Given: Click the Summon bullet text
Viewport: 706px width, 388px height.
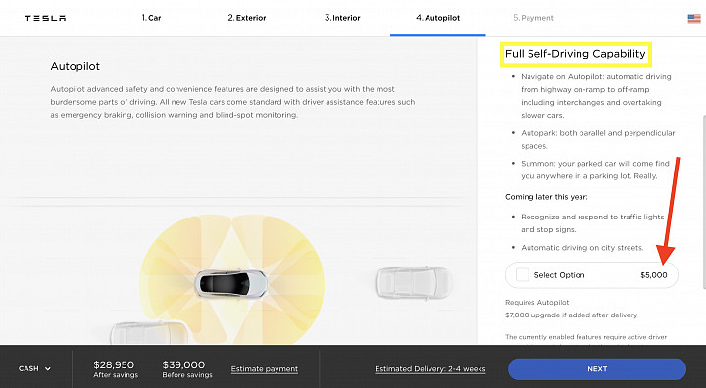Looking at the screenshot, I should click(595, 170).
